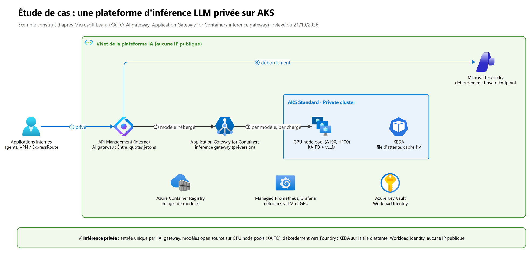531x253 pixels.
Task: Click the KEDA hexagon icon
Action: [x=399, y=126]
